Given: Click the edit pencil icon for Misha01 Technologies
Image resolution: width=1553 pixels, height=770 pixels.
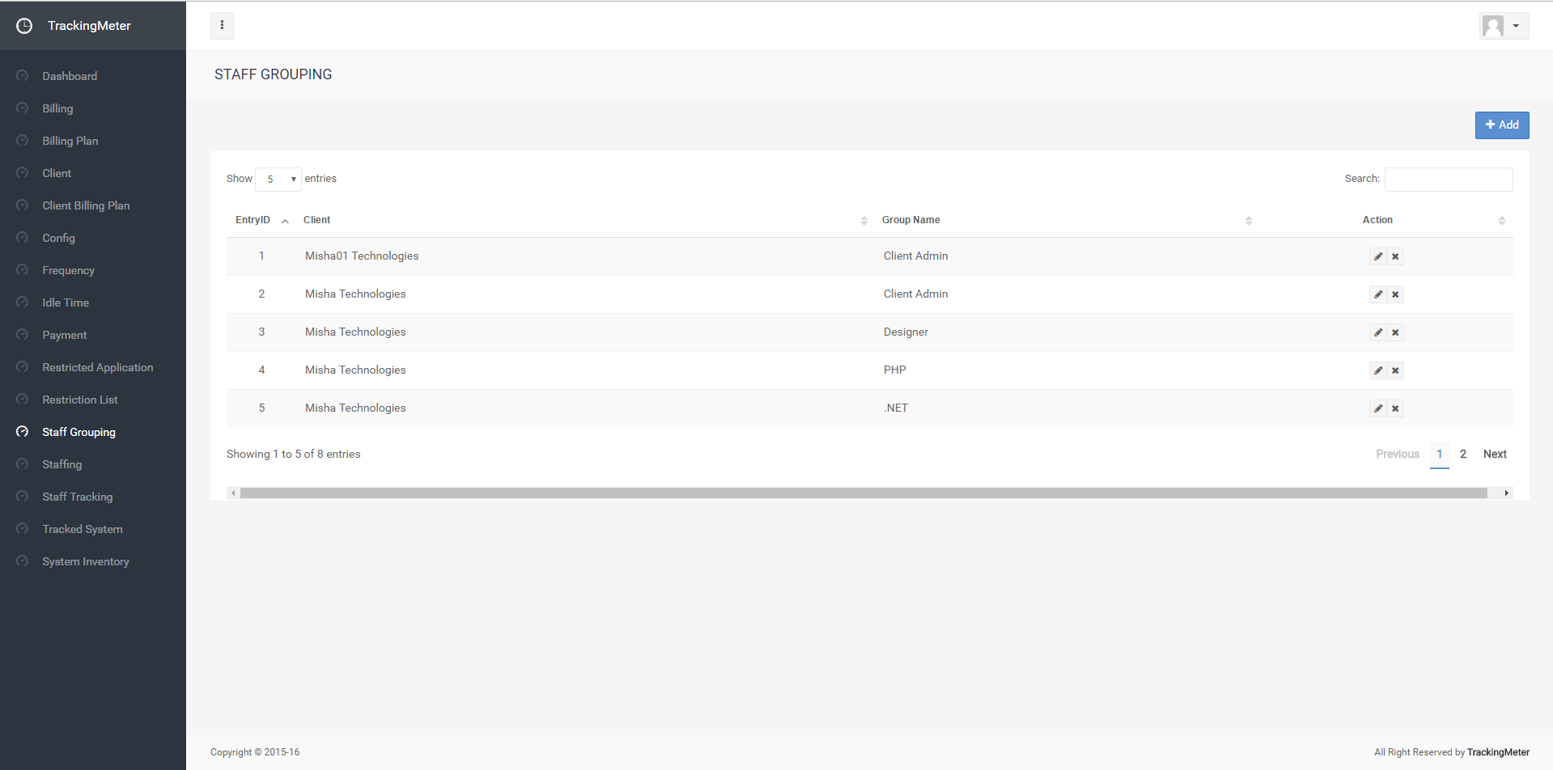Looking at the screenshot, I should [1378, 256].
